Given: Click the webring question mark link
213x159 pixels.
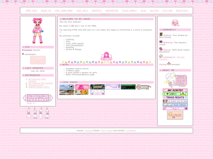Looking at the screenshot, I should point(35,103).
